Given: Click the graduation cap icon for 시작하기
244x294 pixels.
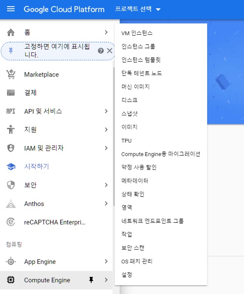Looking at the screenshot, I should point(11,166).
